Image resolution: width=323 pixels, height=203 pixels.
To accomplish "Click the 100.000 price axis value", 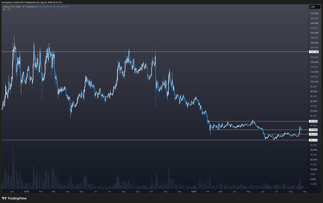I will pos(314,82).
